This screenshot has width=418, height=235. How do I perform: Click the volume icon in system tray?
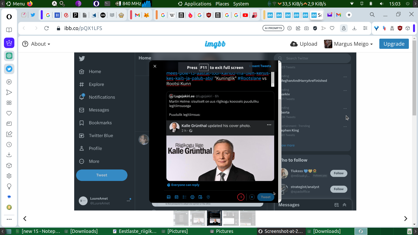[382, 4]
